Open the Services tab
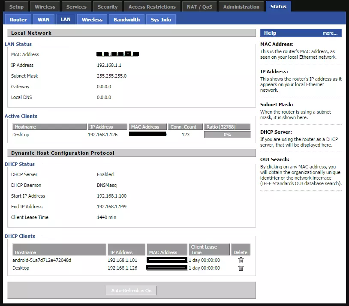 (76, 6)
